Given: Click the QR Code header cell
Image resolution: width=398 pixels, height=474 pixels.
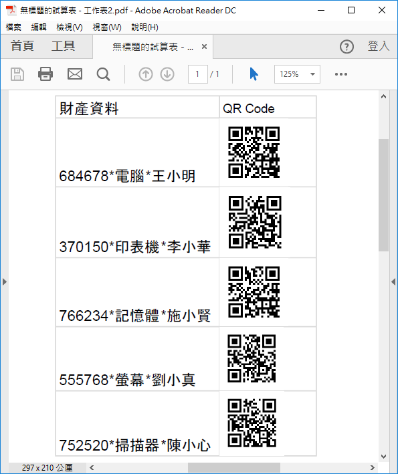Looking at the screenshot, I should [268, 108].
